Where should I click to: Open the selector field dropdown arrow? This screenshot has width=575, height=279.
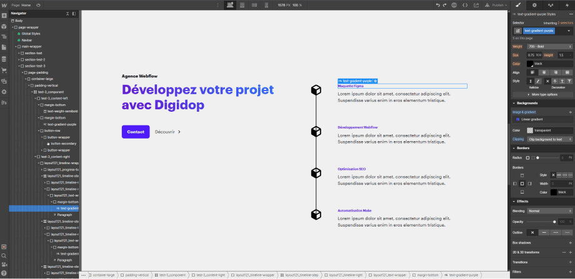point(568,31)
